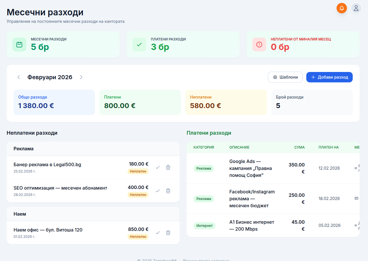This screenshot has width=368, height=261.
Task: Click the Сума column header
Action: (x=299, y=147)
